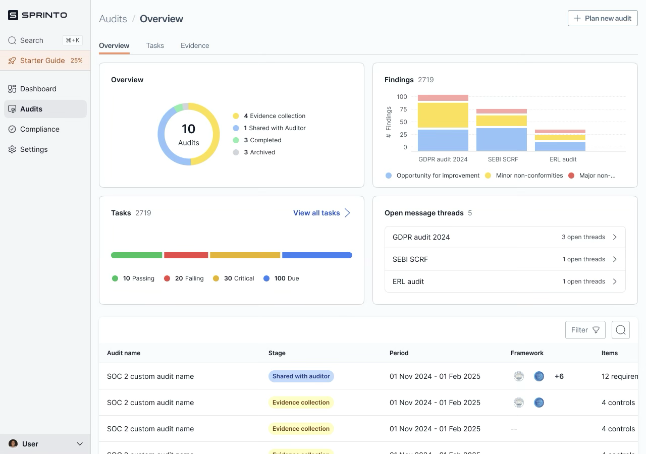The height and width of the screenshot is (454, 646).
Task: Click the Dashboard icon in sidebar
Action: [x=12, y=89]
